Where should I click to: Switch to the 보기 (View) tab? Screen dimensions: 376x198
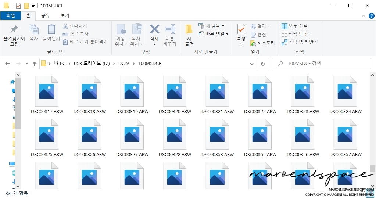pos(65,15)
